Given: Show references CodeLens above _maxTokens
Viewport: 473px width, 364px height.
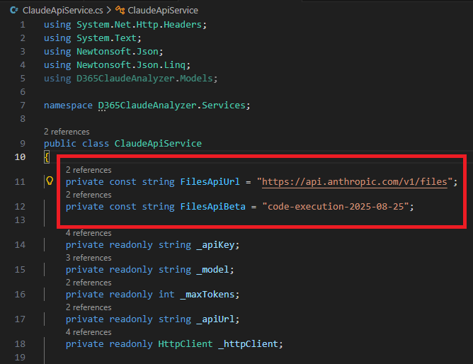Looking at the screenshot, I should (x=89, y=283).
